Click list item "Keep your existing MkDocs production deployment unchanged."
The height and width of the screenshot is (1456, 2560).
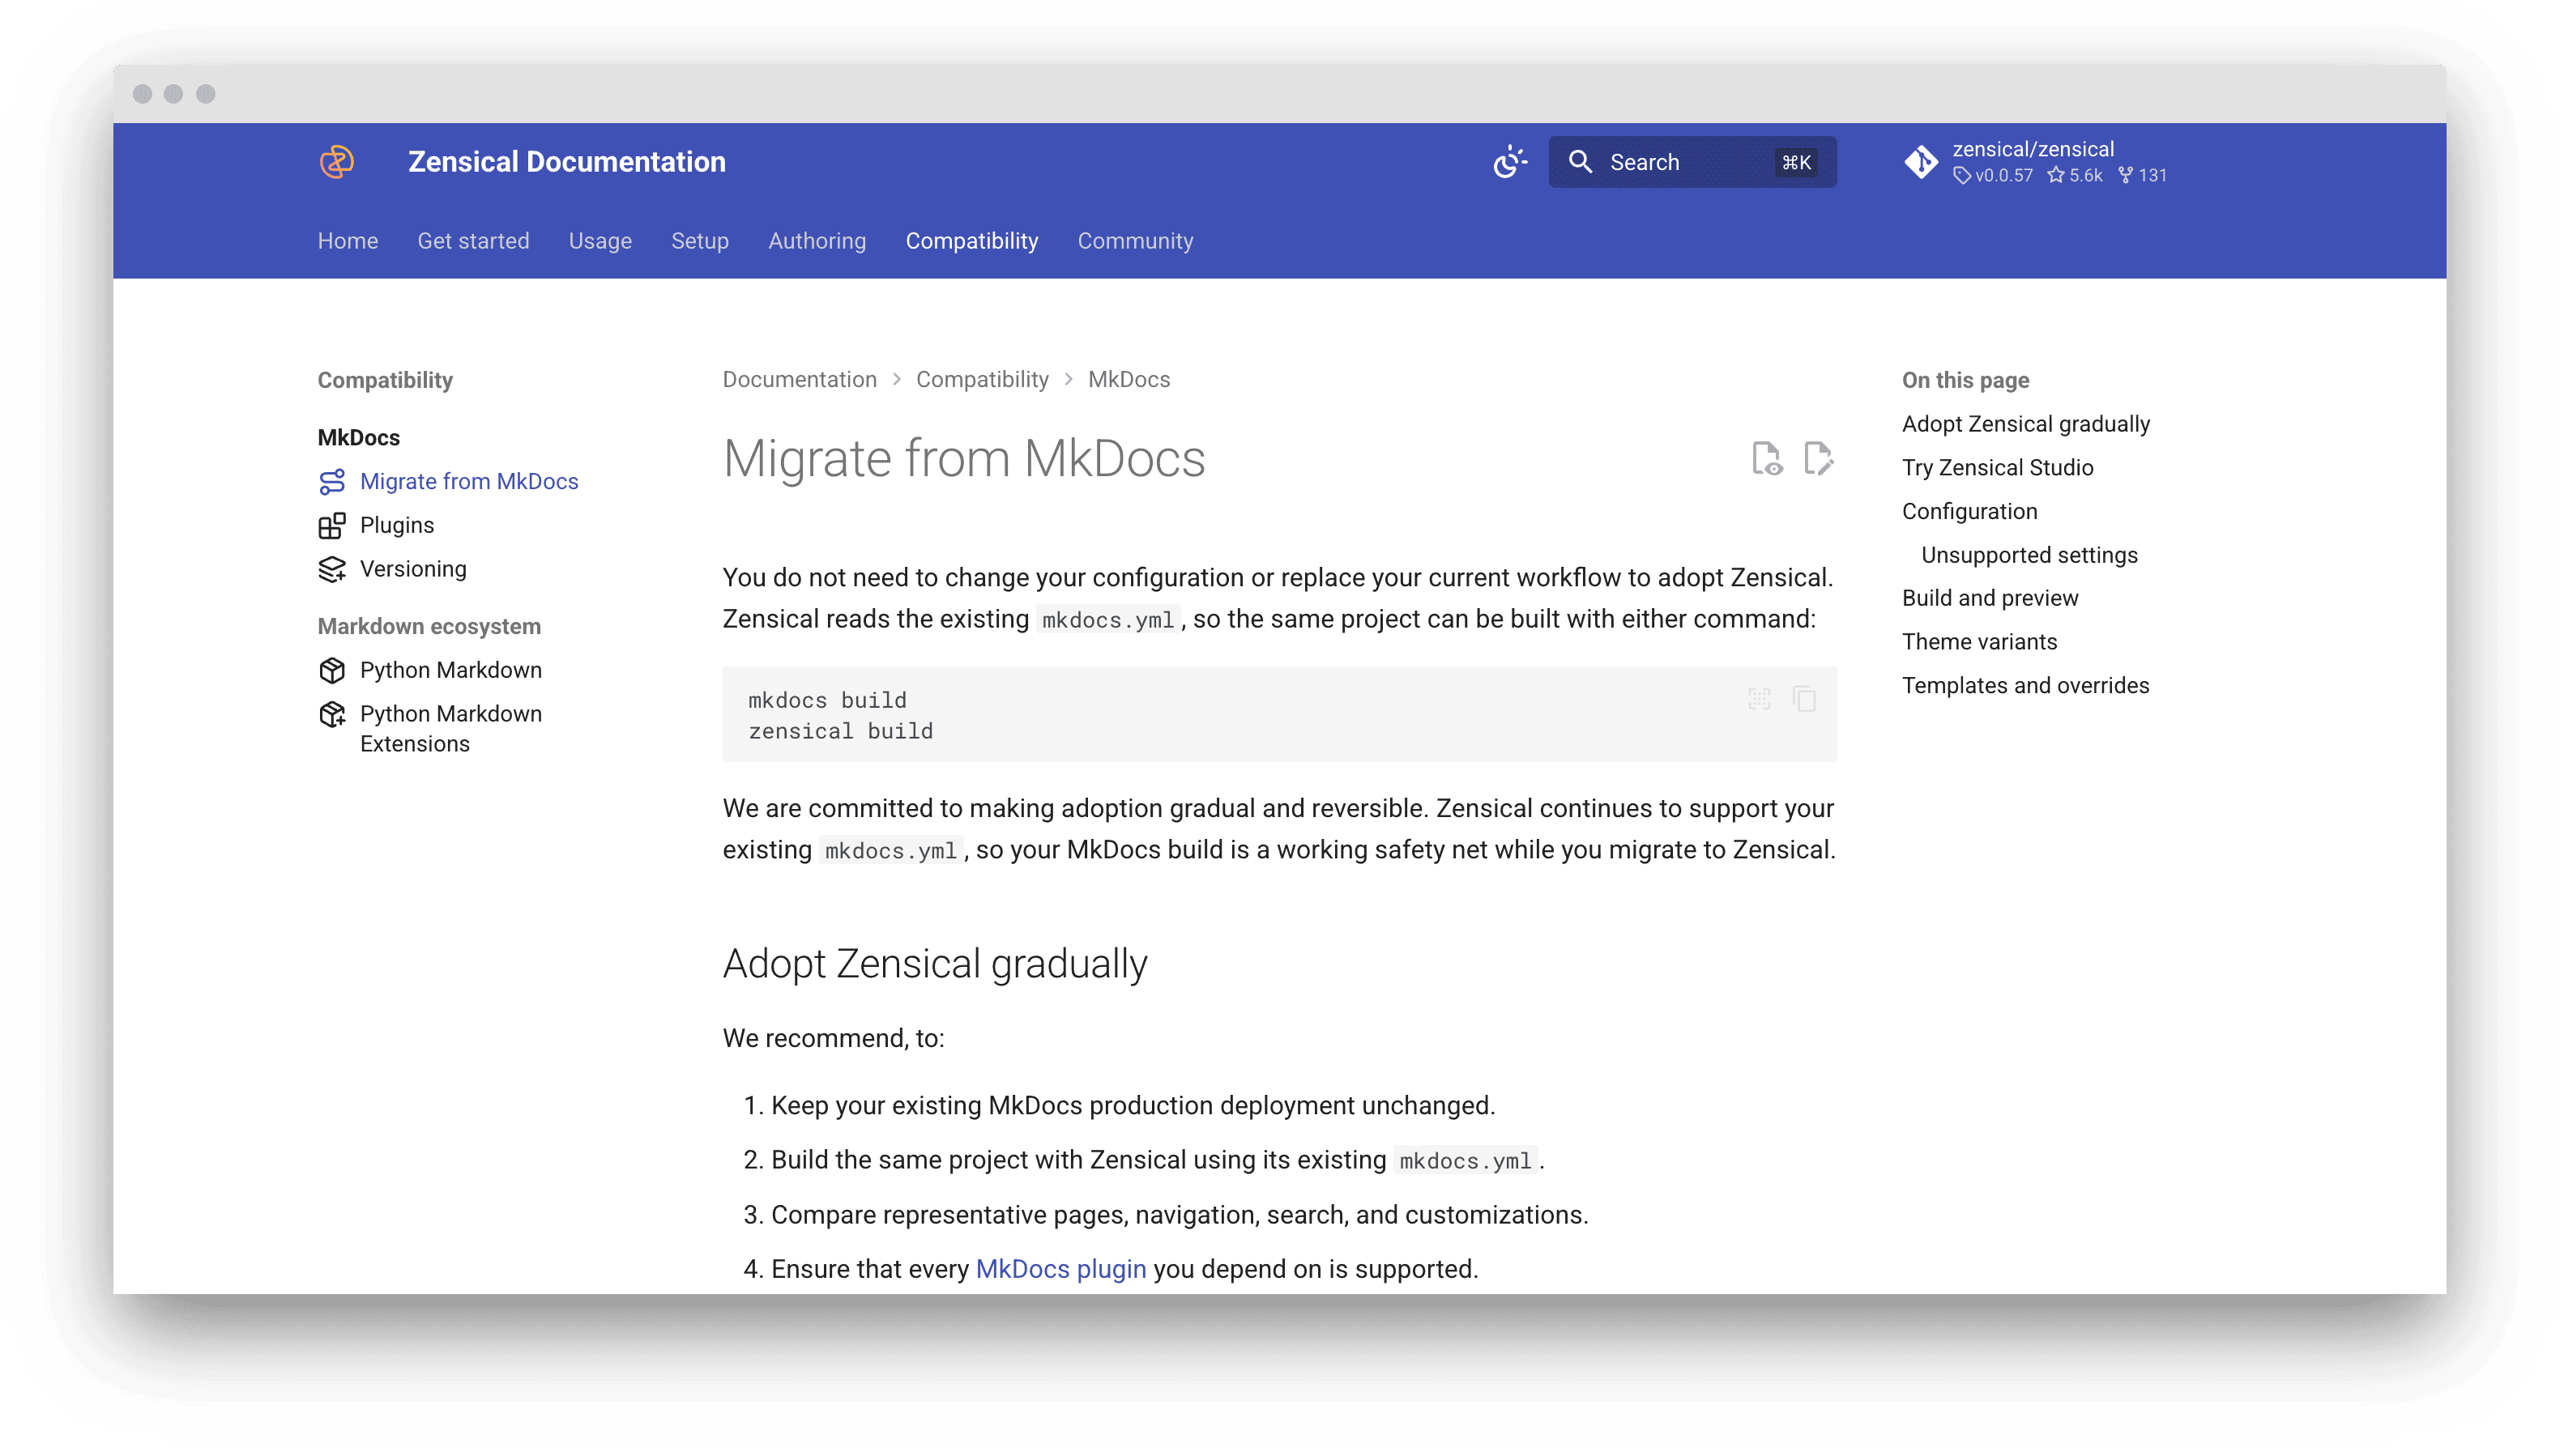click(x=1133, y=1106)
